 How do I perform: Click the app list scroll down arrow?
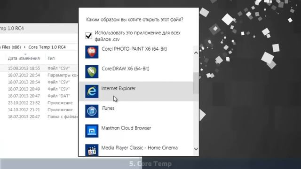pyautogui.click(x=196, y=149)
